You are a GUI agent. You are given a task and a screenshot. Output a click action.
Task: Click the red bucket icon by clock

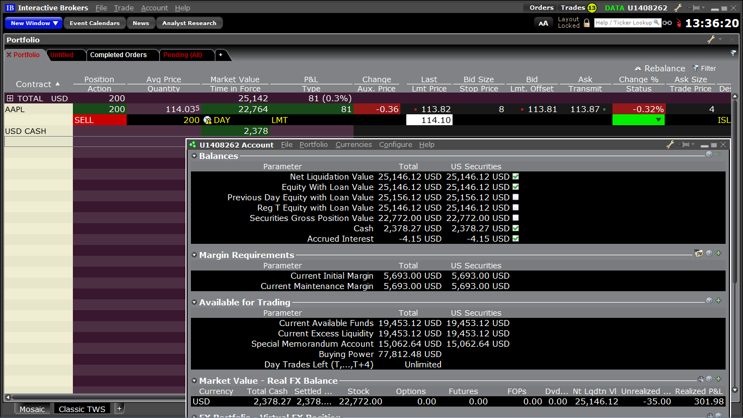coord(678,23)
